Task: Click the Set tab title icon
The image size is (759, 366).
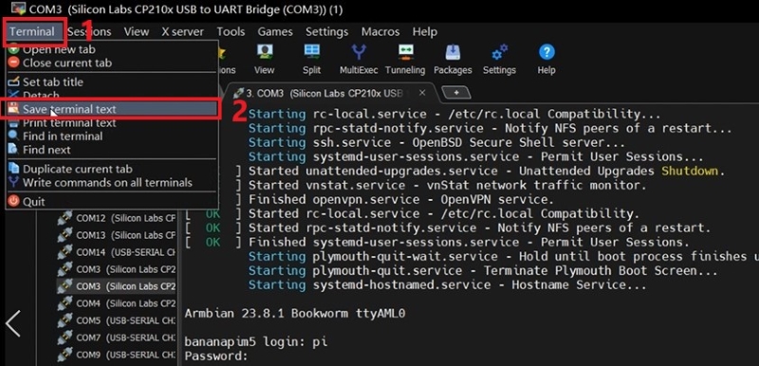Action: pos(14,82)
